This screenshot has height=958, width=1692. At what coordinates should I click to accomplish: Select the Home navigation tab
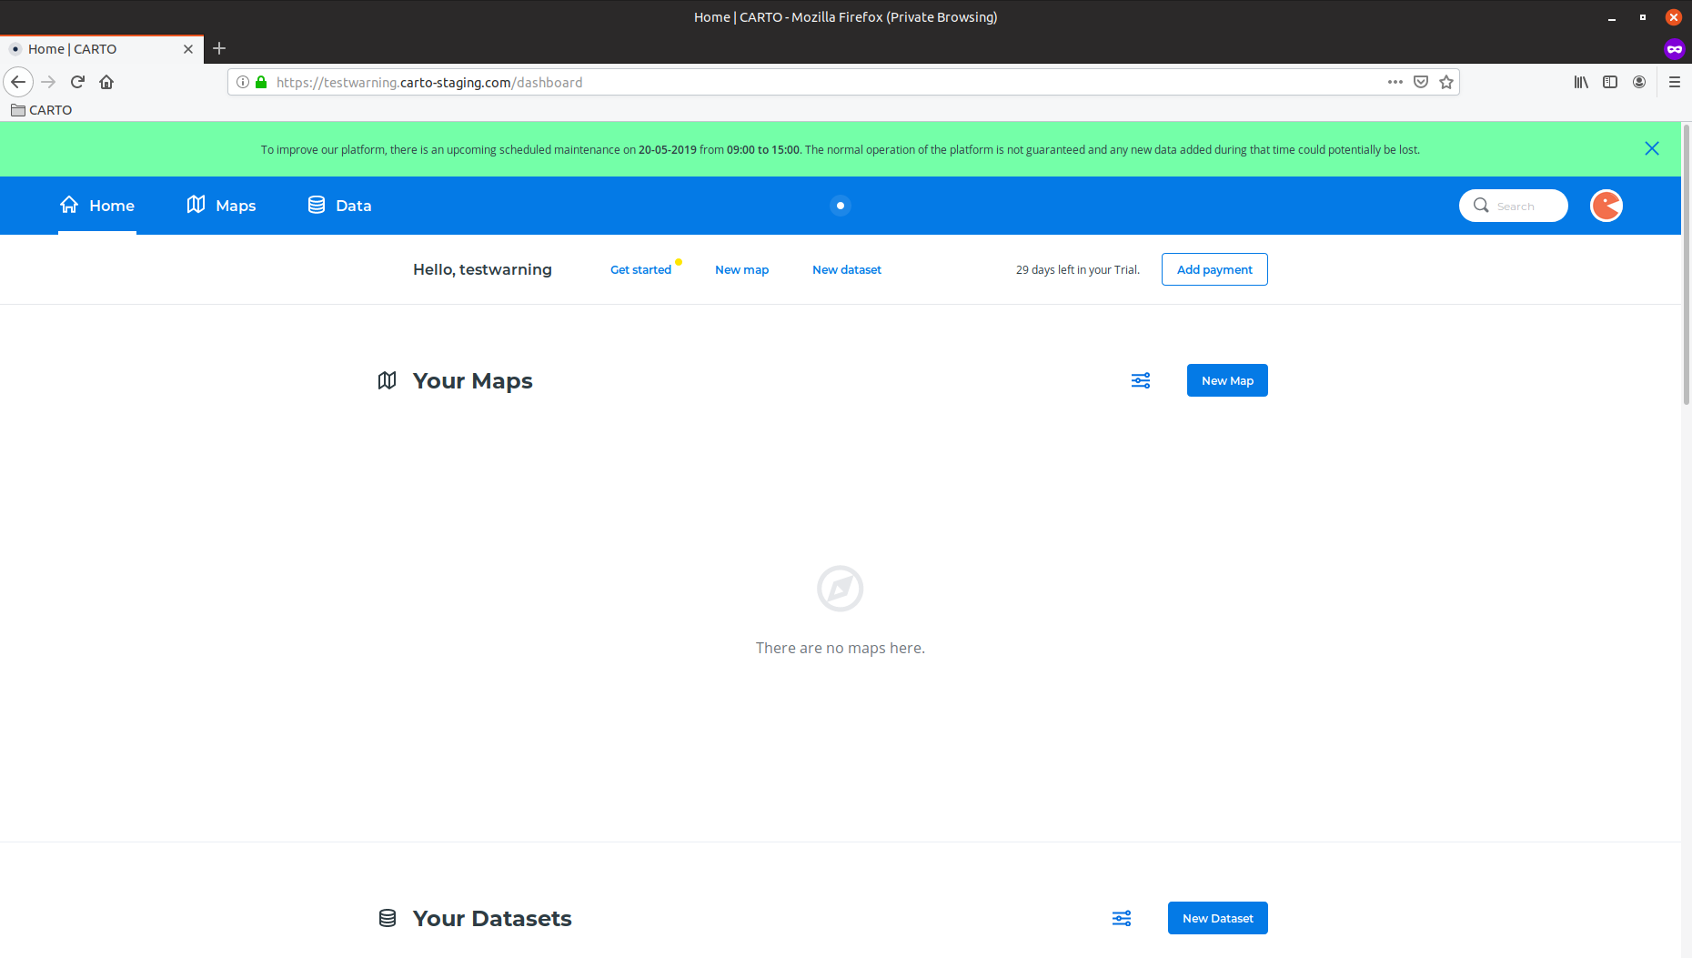coord(97,206)
